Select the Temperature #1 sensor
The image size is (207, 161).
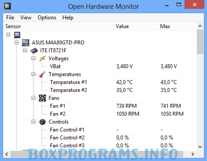click(68, 82)
